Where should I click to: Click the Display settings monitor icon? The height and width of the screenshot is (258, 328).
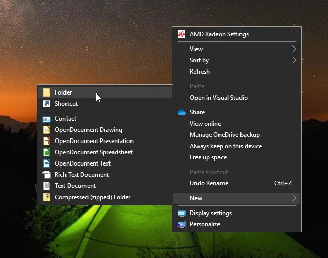click(x=181, y=213)
